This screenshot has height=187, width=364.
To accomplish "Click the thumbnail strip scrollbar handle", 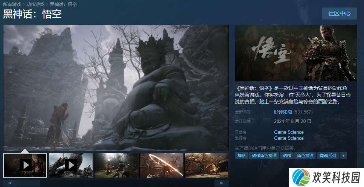I will pyautogui.click(x=29, y=183).
